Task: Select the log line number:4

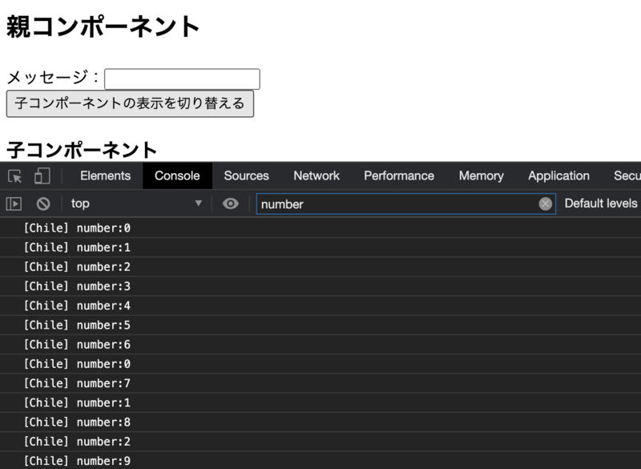Action: (x=320, y=305)
